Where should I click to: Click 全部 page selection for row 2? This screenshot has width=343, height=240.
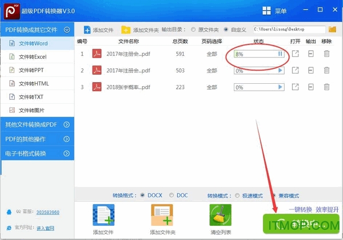click(212, 71)
